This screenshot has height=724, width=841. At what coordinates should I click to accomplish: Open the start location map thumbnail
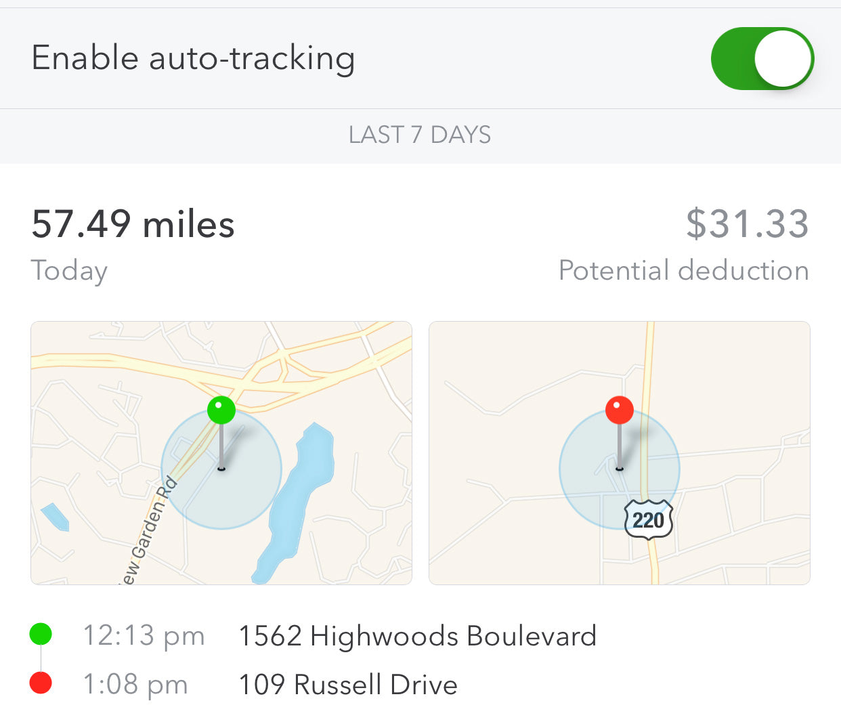point(221,453)
